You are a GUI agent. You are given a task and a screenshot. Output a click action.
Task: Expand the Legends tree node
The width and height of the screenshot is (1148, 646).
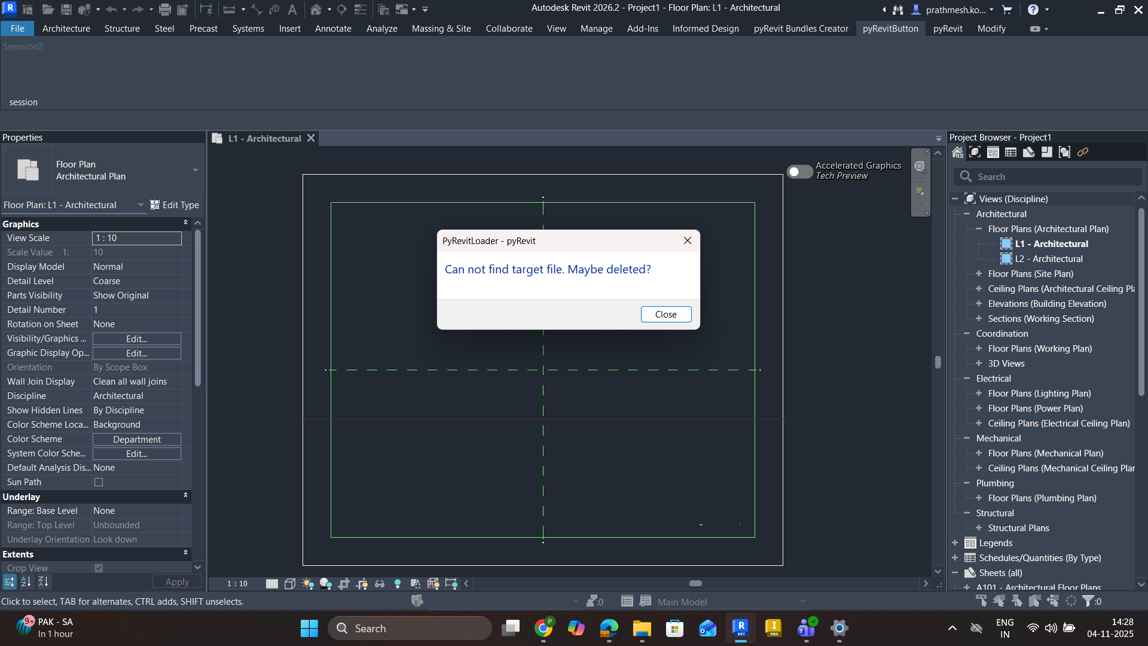[955, 543]
